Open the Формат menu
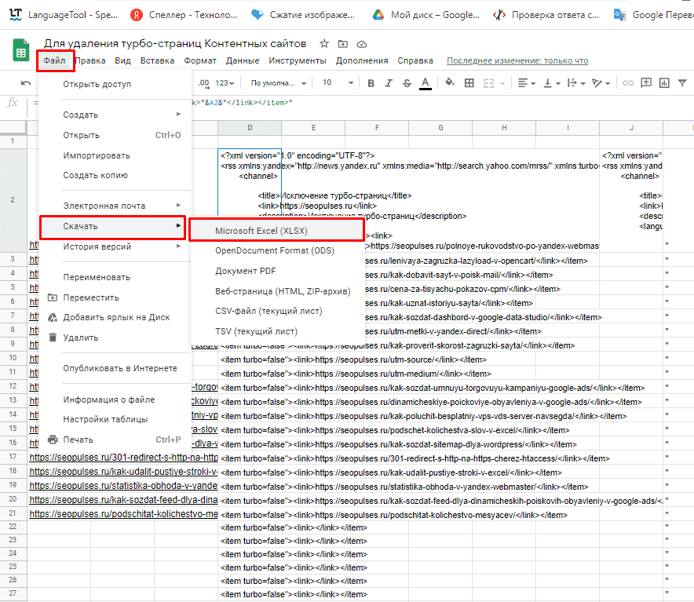Image resolution: width=694 pixels, height=602 pixels. pos(200,60)
